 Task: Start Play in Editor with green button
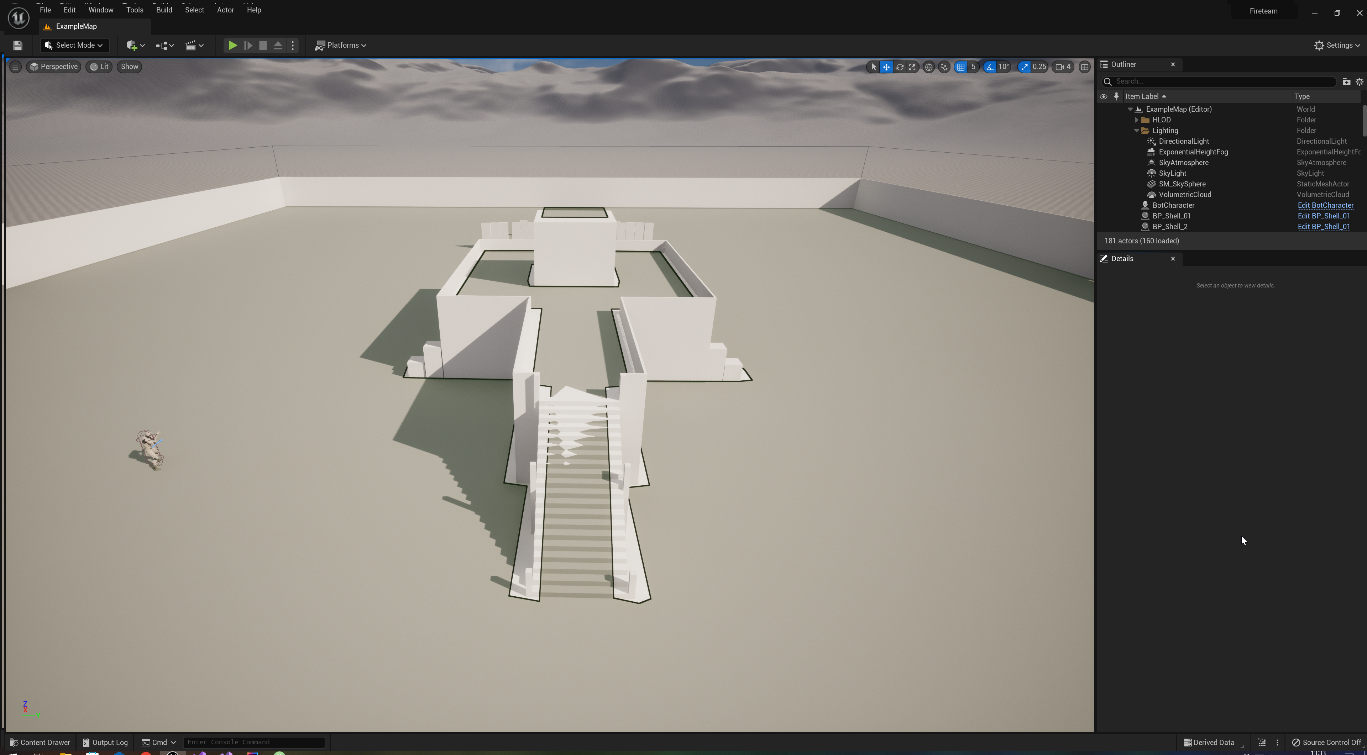click(232, 45)
